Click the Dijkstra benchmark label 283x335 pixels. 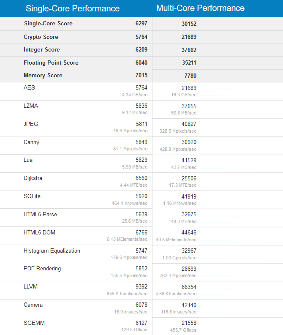(33, 178)
